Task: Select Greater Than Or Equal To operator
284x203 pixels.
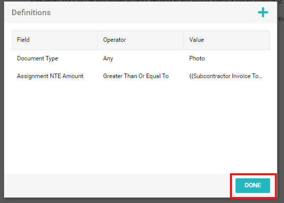Action: 136,76
